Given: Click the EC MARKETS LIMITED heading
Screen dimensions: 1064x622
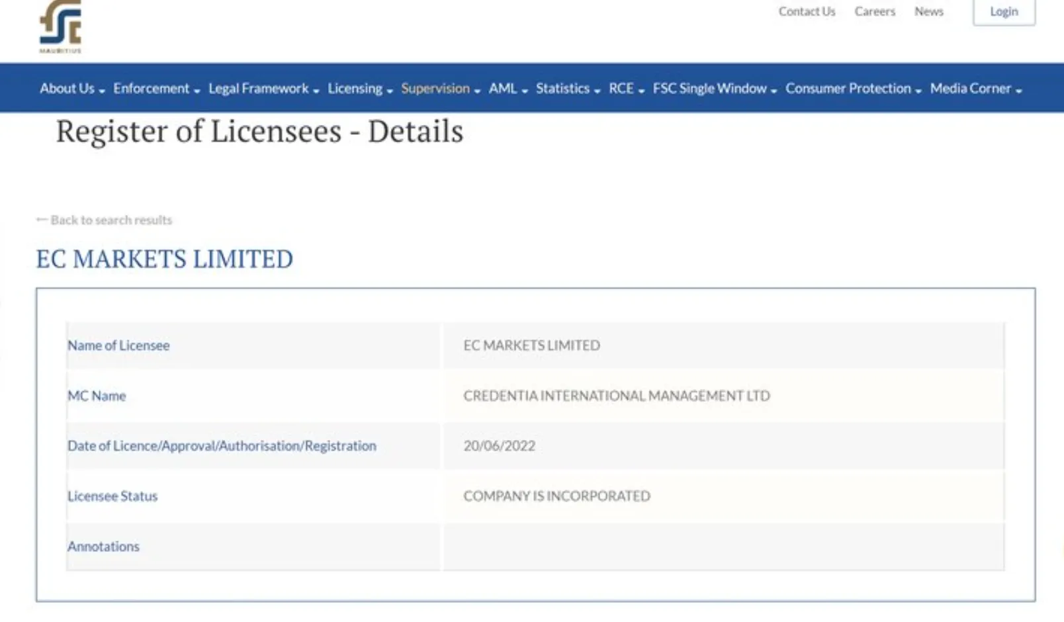Looking at the screenshot, I should pos(164,259).
